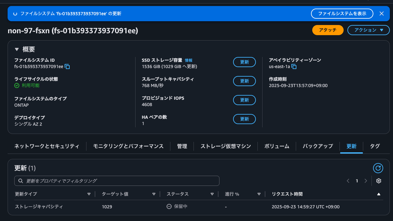Image resolution: width=393 pixels, height=221 pixels.
Task: Go to next page of updates
Action: tap(366, 181)
